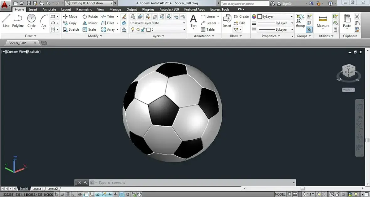The height and width of the screenshot is (197, 370).
Task: Select the Line drawing tool
Action: tap(6, 21)
